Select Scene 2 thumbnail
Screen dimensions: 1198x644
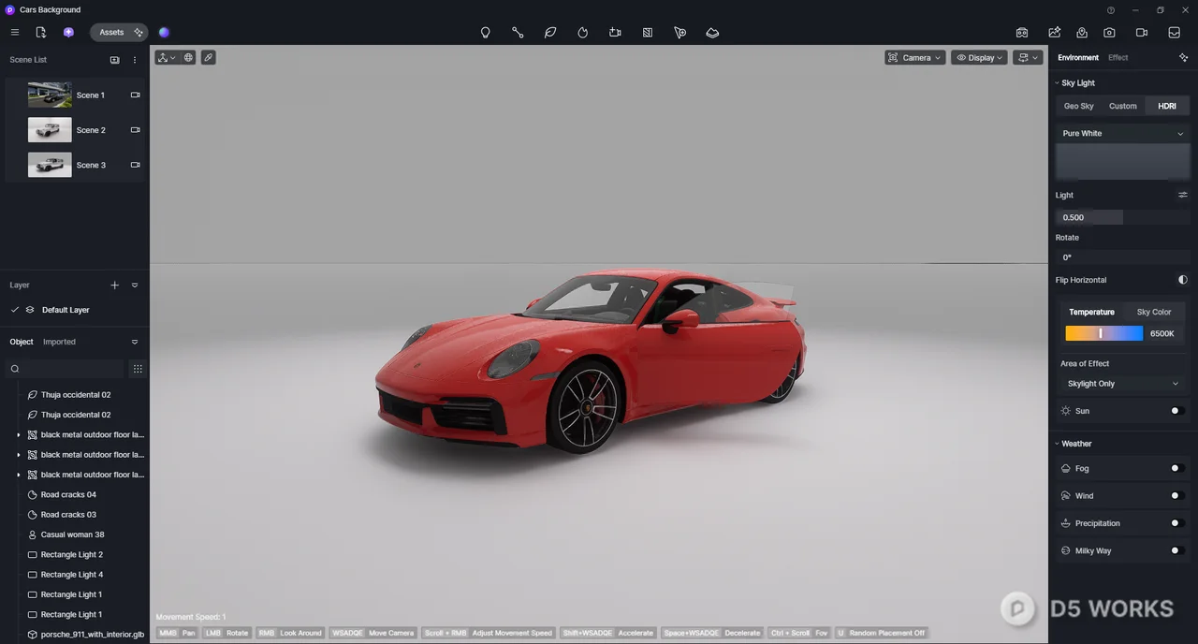click(50, 130)
